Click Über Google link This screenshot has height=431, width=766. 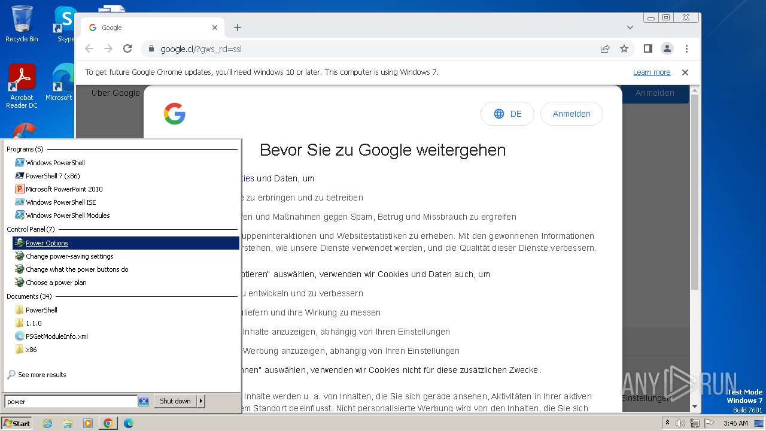point(115,93)
